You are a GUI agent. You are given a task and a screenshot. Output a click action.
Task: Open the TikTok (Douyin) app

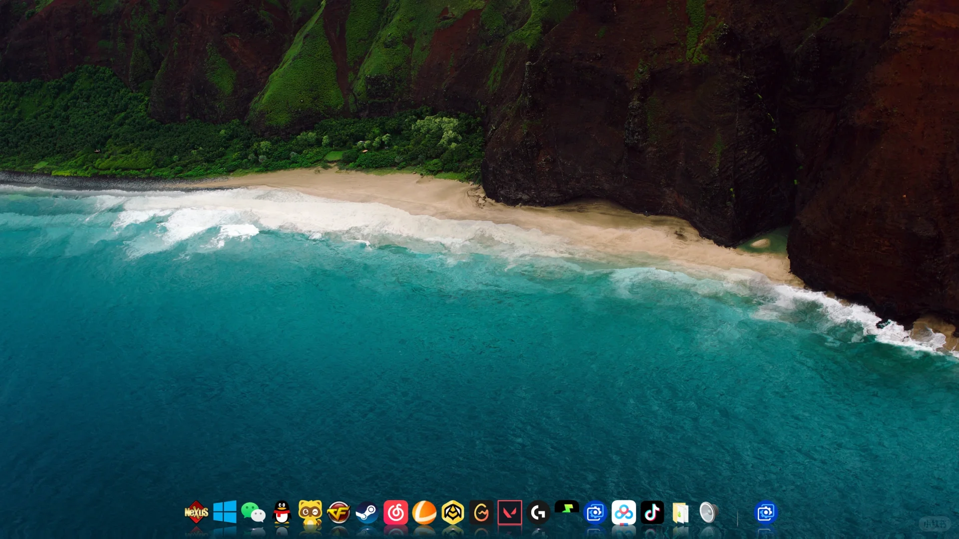(x=652, y=512)
